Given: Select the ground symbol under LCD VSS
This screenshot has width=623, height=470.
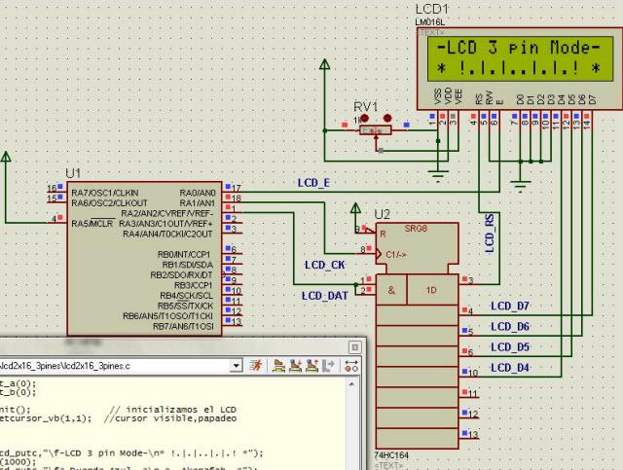Looking at the screenshot, I should click(438, 176).
